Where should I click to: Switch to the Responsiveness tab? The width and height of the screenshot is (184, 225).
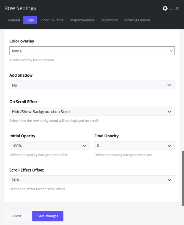82,20
